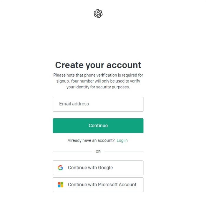Click the phone verification notice paragraph

coord(98,81)
